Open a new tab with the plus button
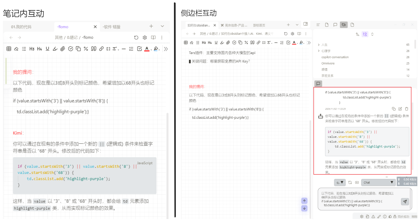The height and width of the screenshot is (222, 420). 151,26
